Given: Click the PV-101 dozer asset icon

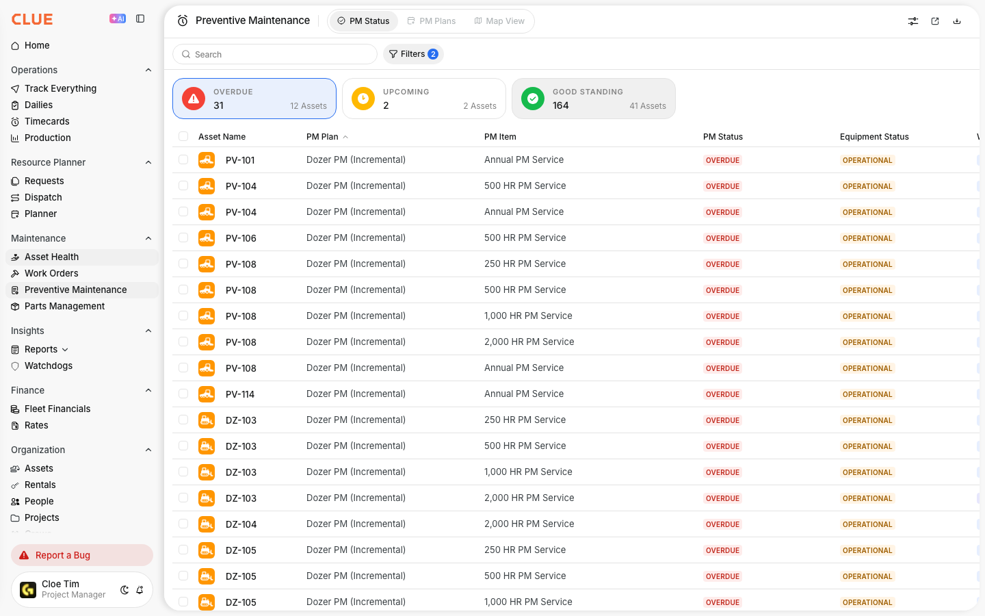Looking at the screenshot, I should coord(207,160).
